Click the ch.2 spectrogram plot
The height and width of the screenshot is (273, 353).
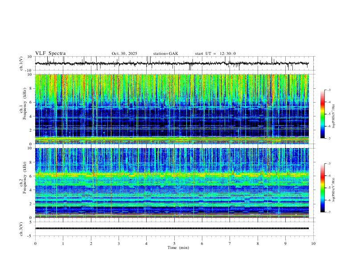pyautogui.click(x=172, y=183)
